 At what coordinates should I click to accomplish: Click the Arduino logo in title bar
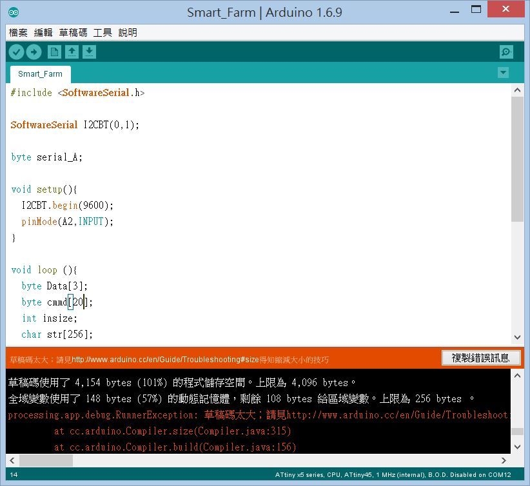(x=14, y=12)
